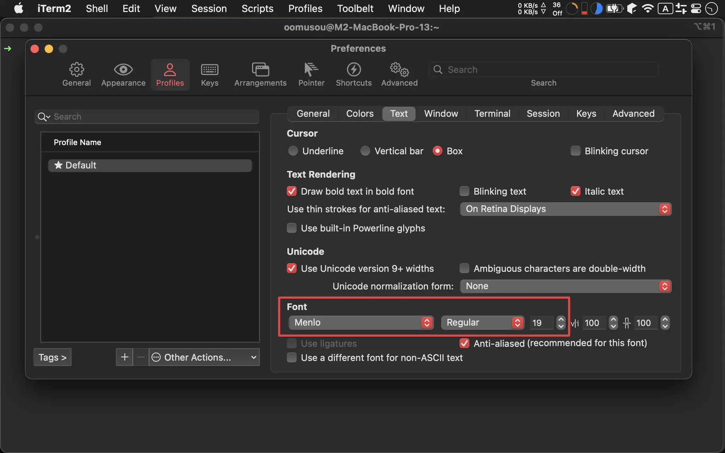Open the Menlo font family dropdown
Screen dimensions: 725x453
(361, 323)
